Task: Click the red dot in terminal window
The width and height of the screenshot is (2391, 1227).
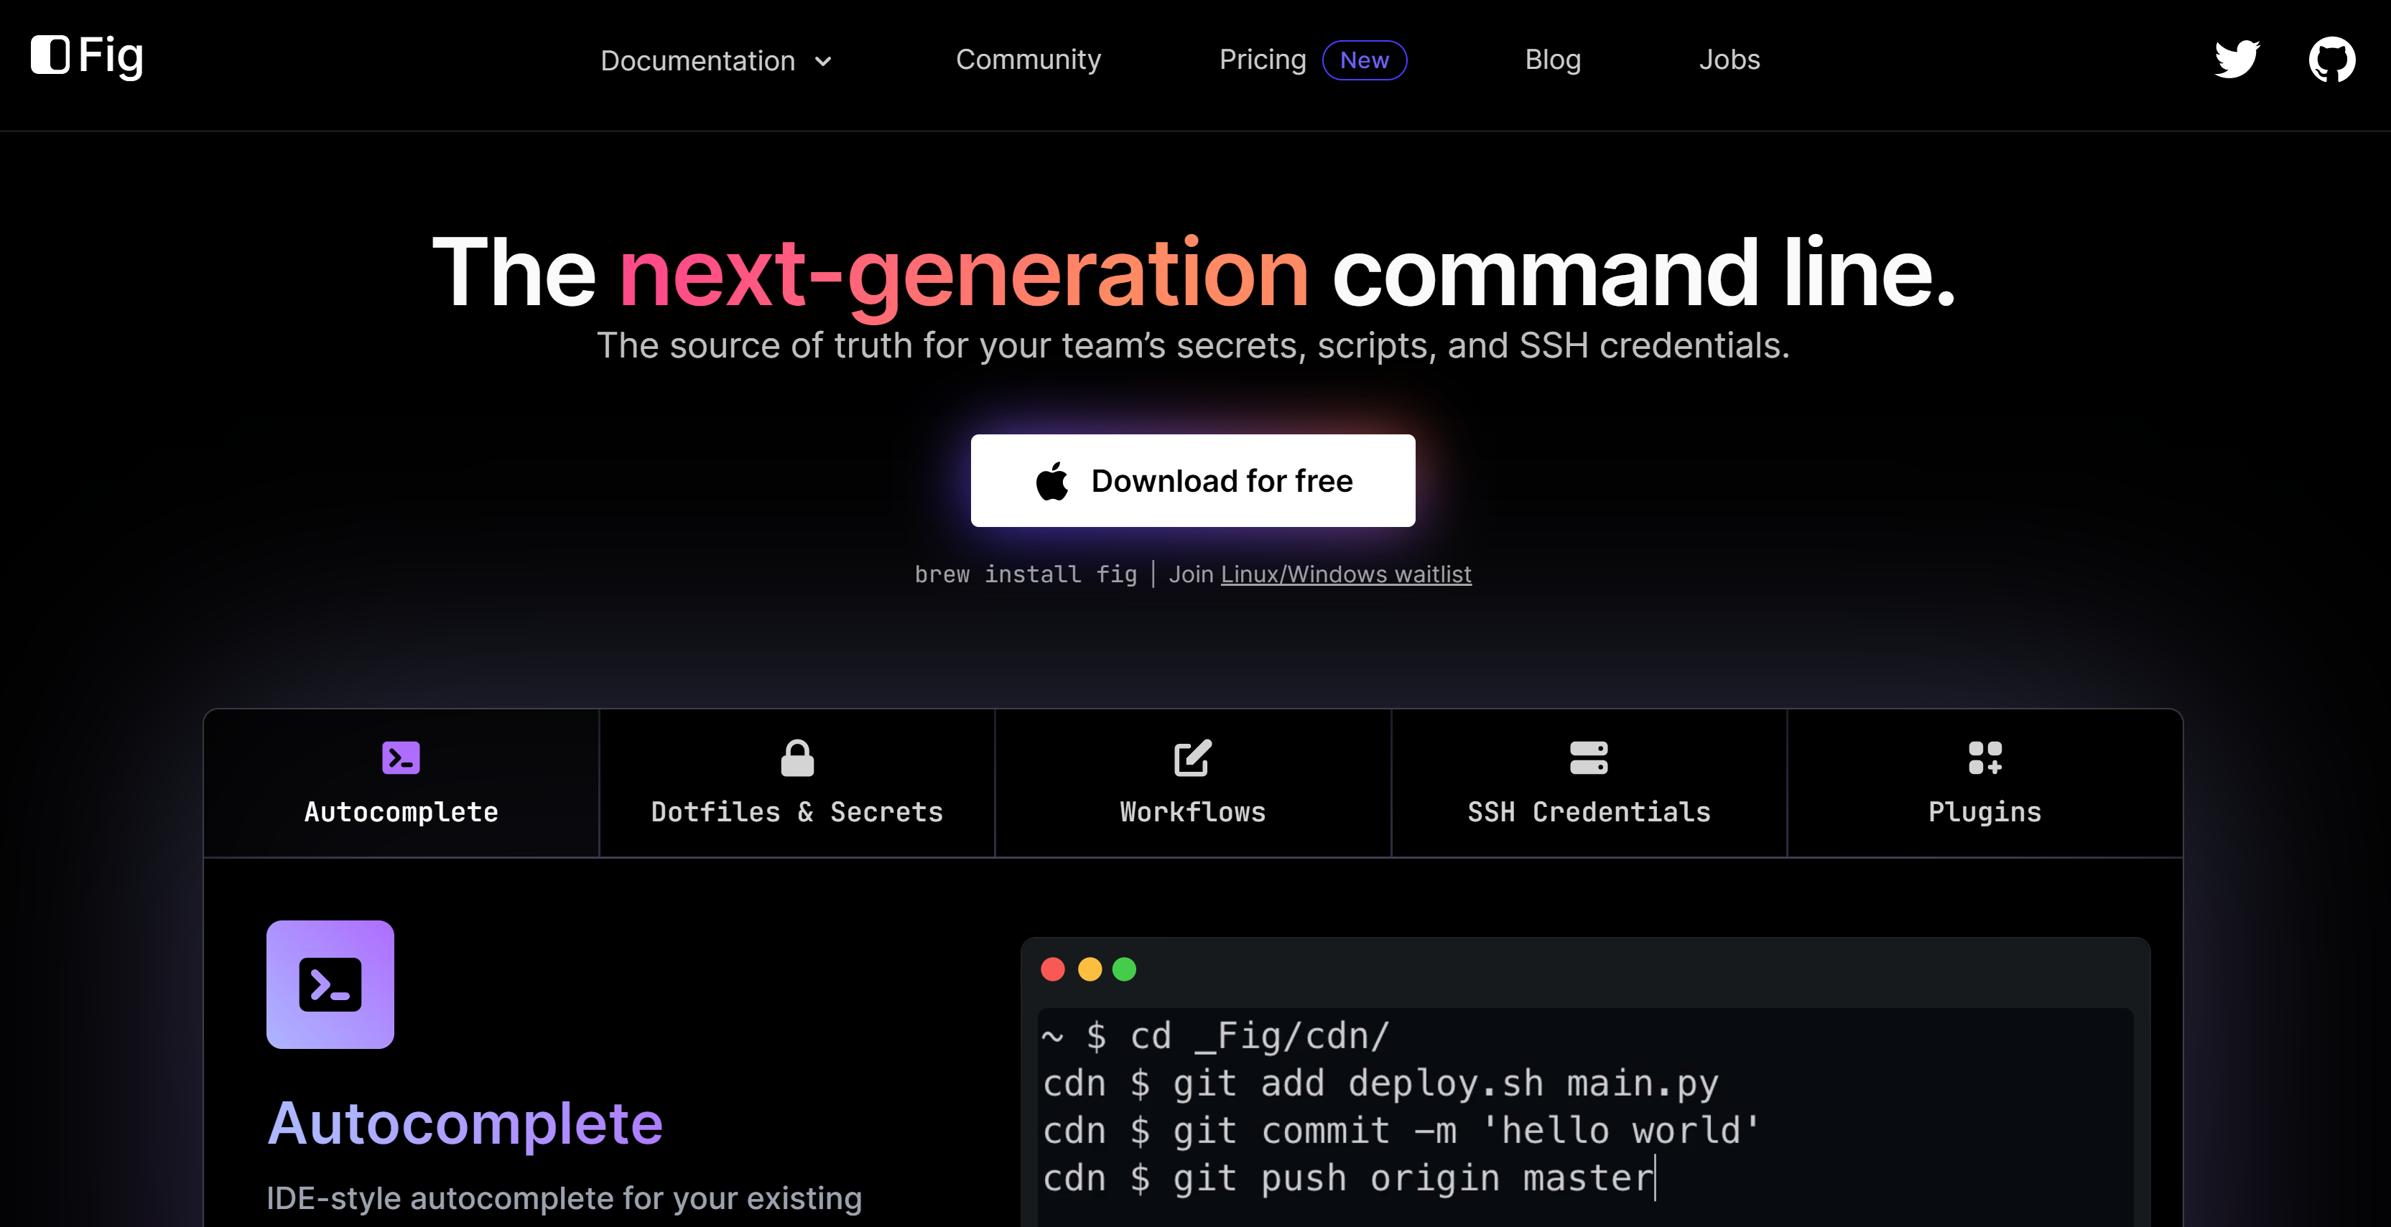Action: (1052, 969)
